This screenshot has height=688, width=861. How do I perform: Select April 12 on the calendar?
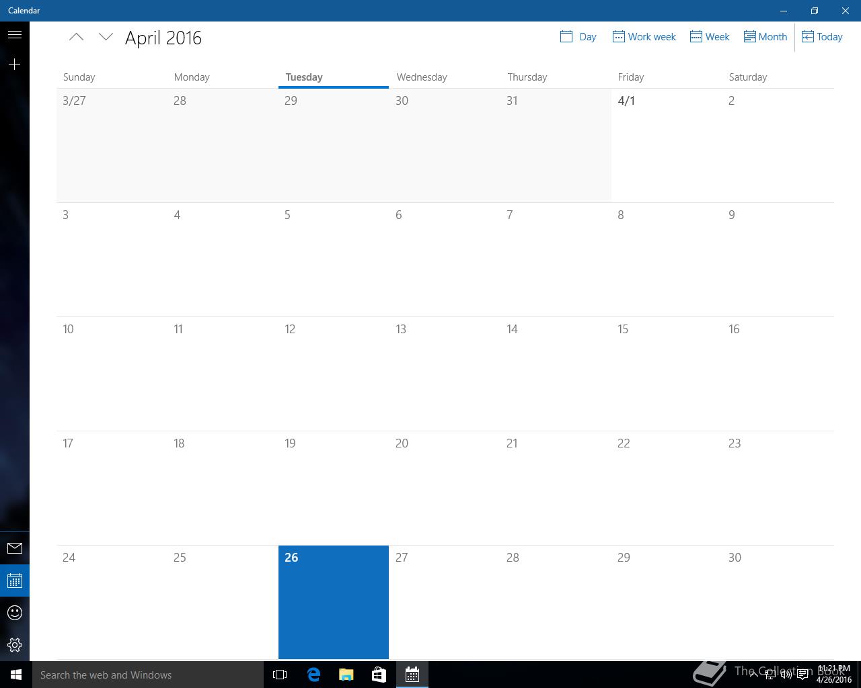[334, 374]
